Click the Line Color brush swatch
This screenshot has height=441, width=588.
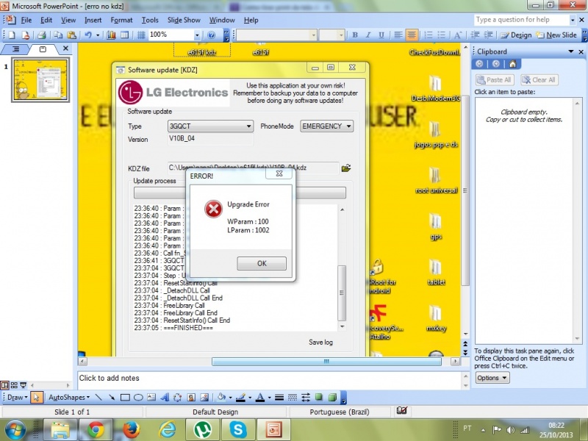click(241, 397)
